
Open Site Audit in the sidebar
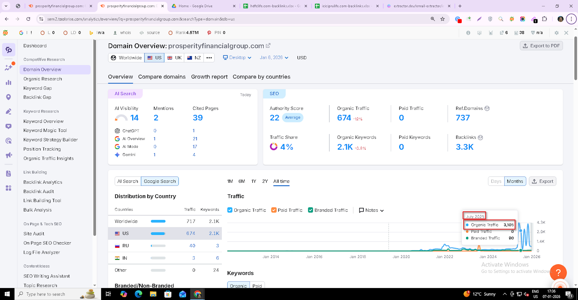point(34,234)
